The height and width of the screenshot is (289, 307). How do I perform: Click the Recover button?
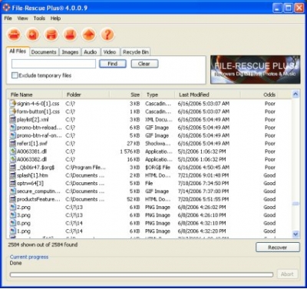[x=278, y=247]
